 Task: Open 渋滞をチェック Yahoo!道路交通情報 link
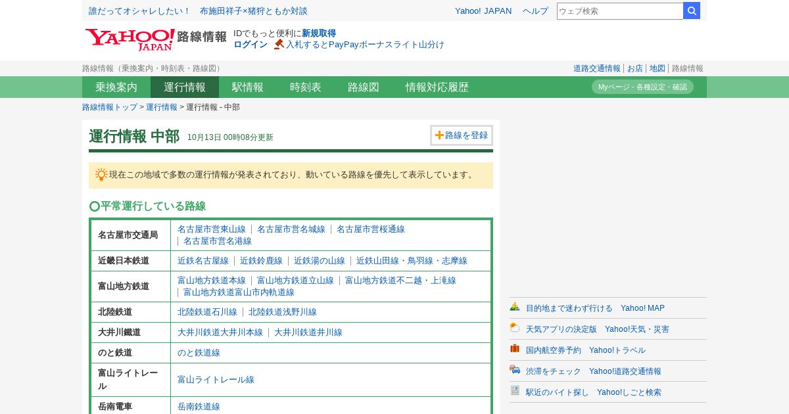coord(594,371)
